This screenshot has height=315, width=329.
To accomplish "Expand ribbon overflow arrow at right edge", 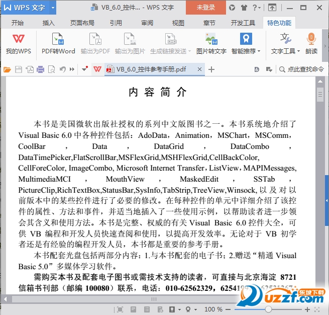I will (x=325, y=46).
